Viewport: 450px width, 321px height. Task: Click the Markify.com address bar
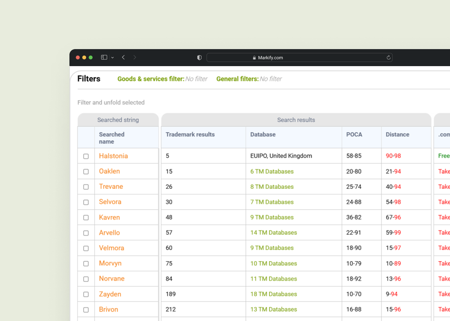pyautogui.click(x=299, y=57)
